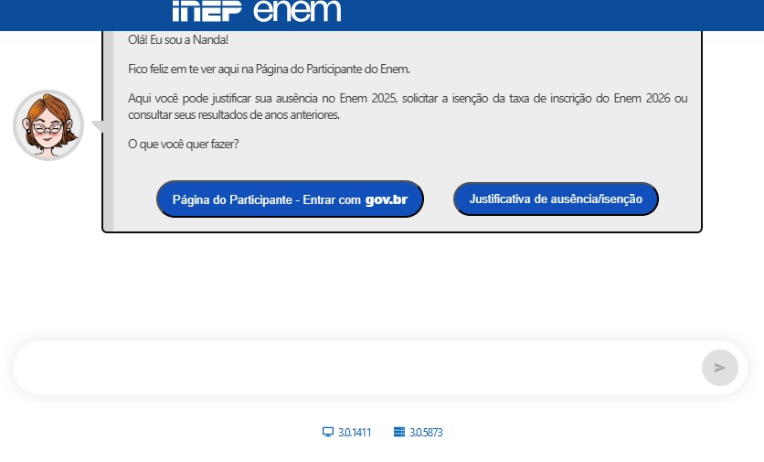Click Nanda's avatar picture
The width and height of the screenshot is (764, 462).
coord(48,125)
